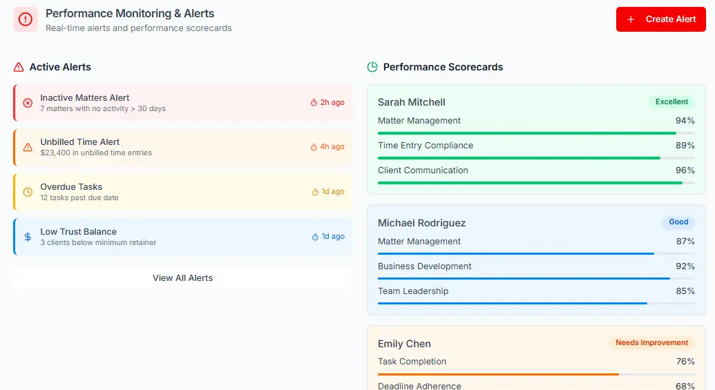This screenshot has width=715, height=390.
Task: Click the red X circle icon on Inactive Matters Alert
Action: [x=28, y=103]
